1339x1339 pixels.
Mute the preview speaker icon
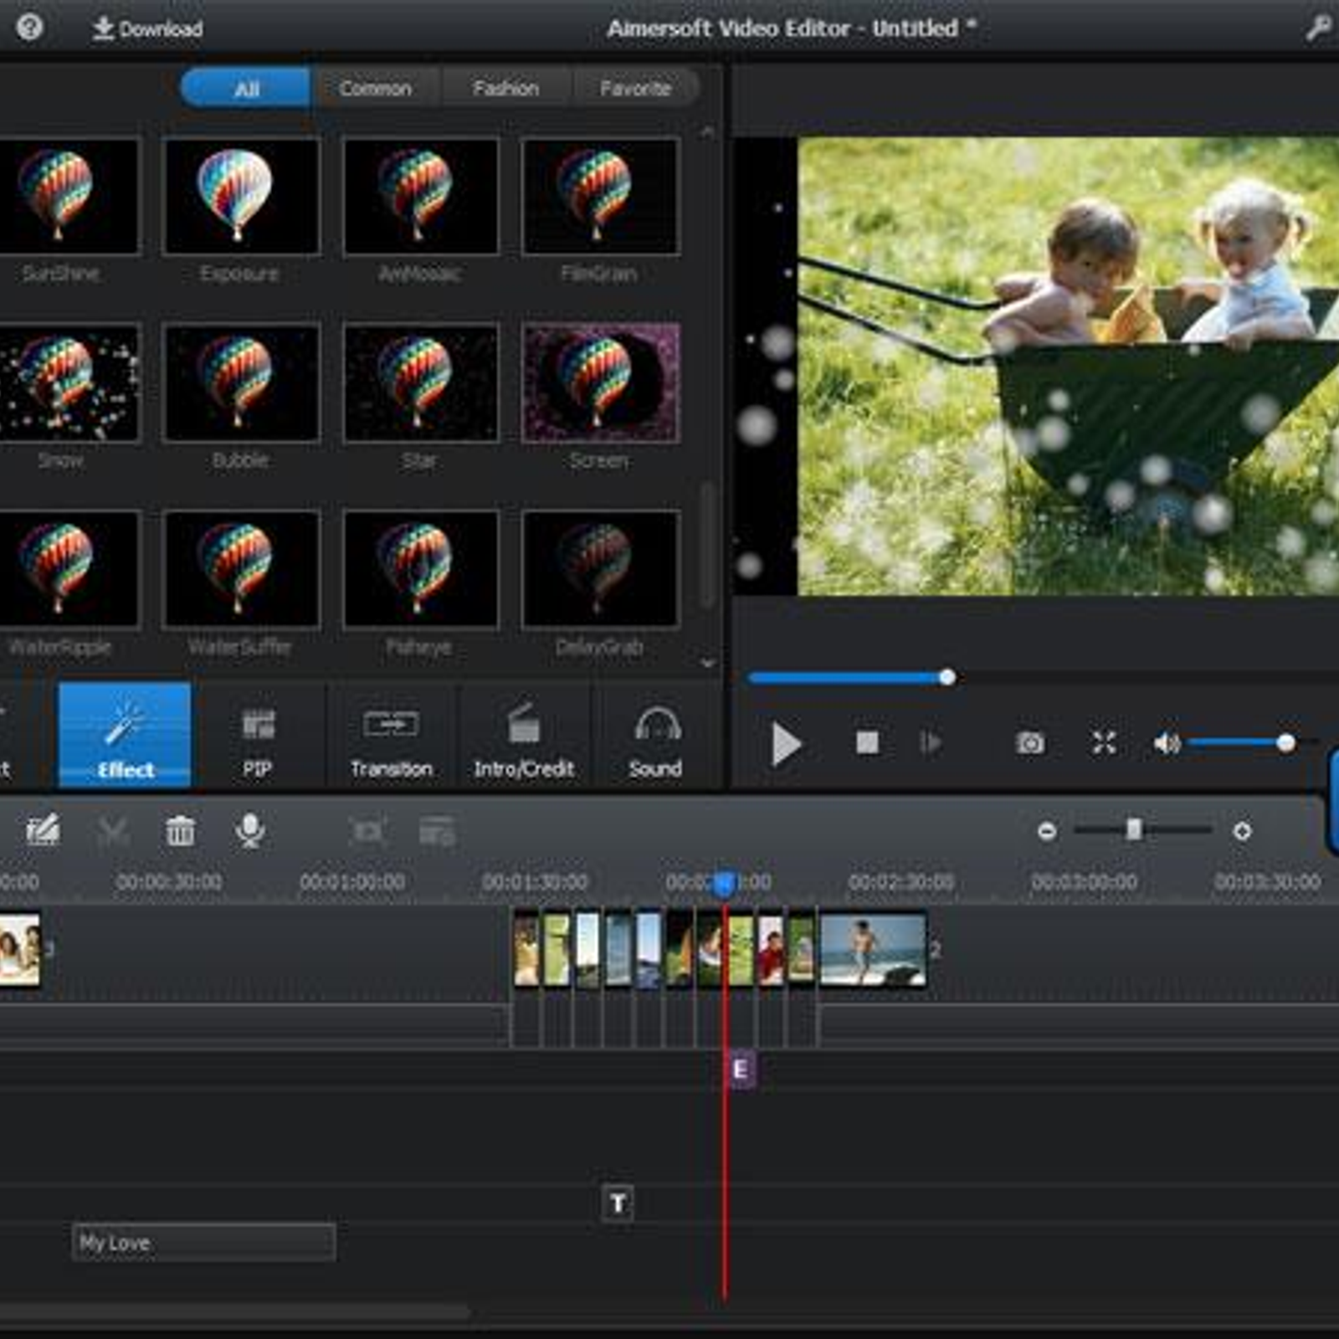pyautogui.click(x=1167, y=742)
